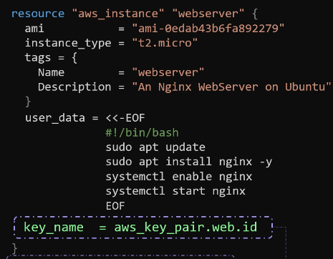Click the 'aws_key_pair.web.id' reference

click(185, 228)
